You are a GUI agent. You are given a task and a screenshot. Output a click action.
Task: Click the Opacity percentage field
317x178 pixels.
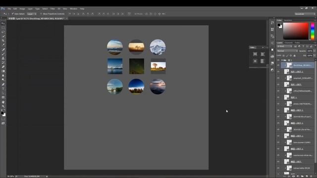(310, 51)
